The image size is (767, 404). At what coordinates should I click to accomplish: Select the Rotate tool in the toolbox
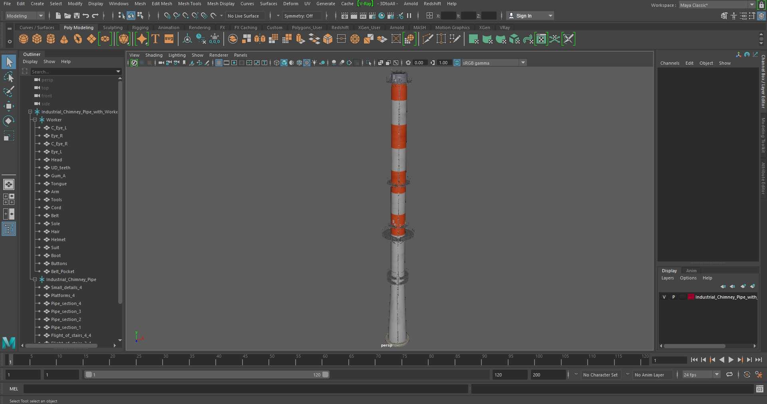[9, 121]
